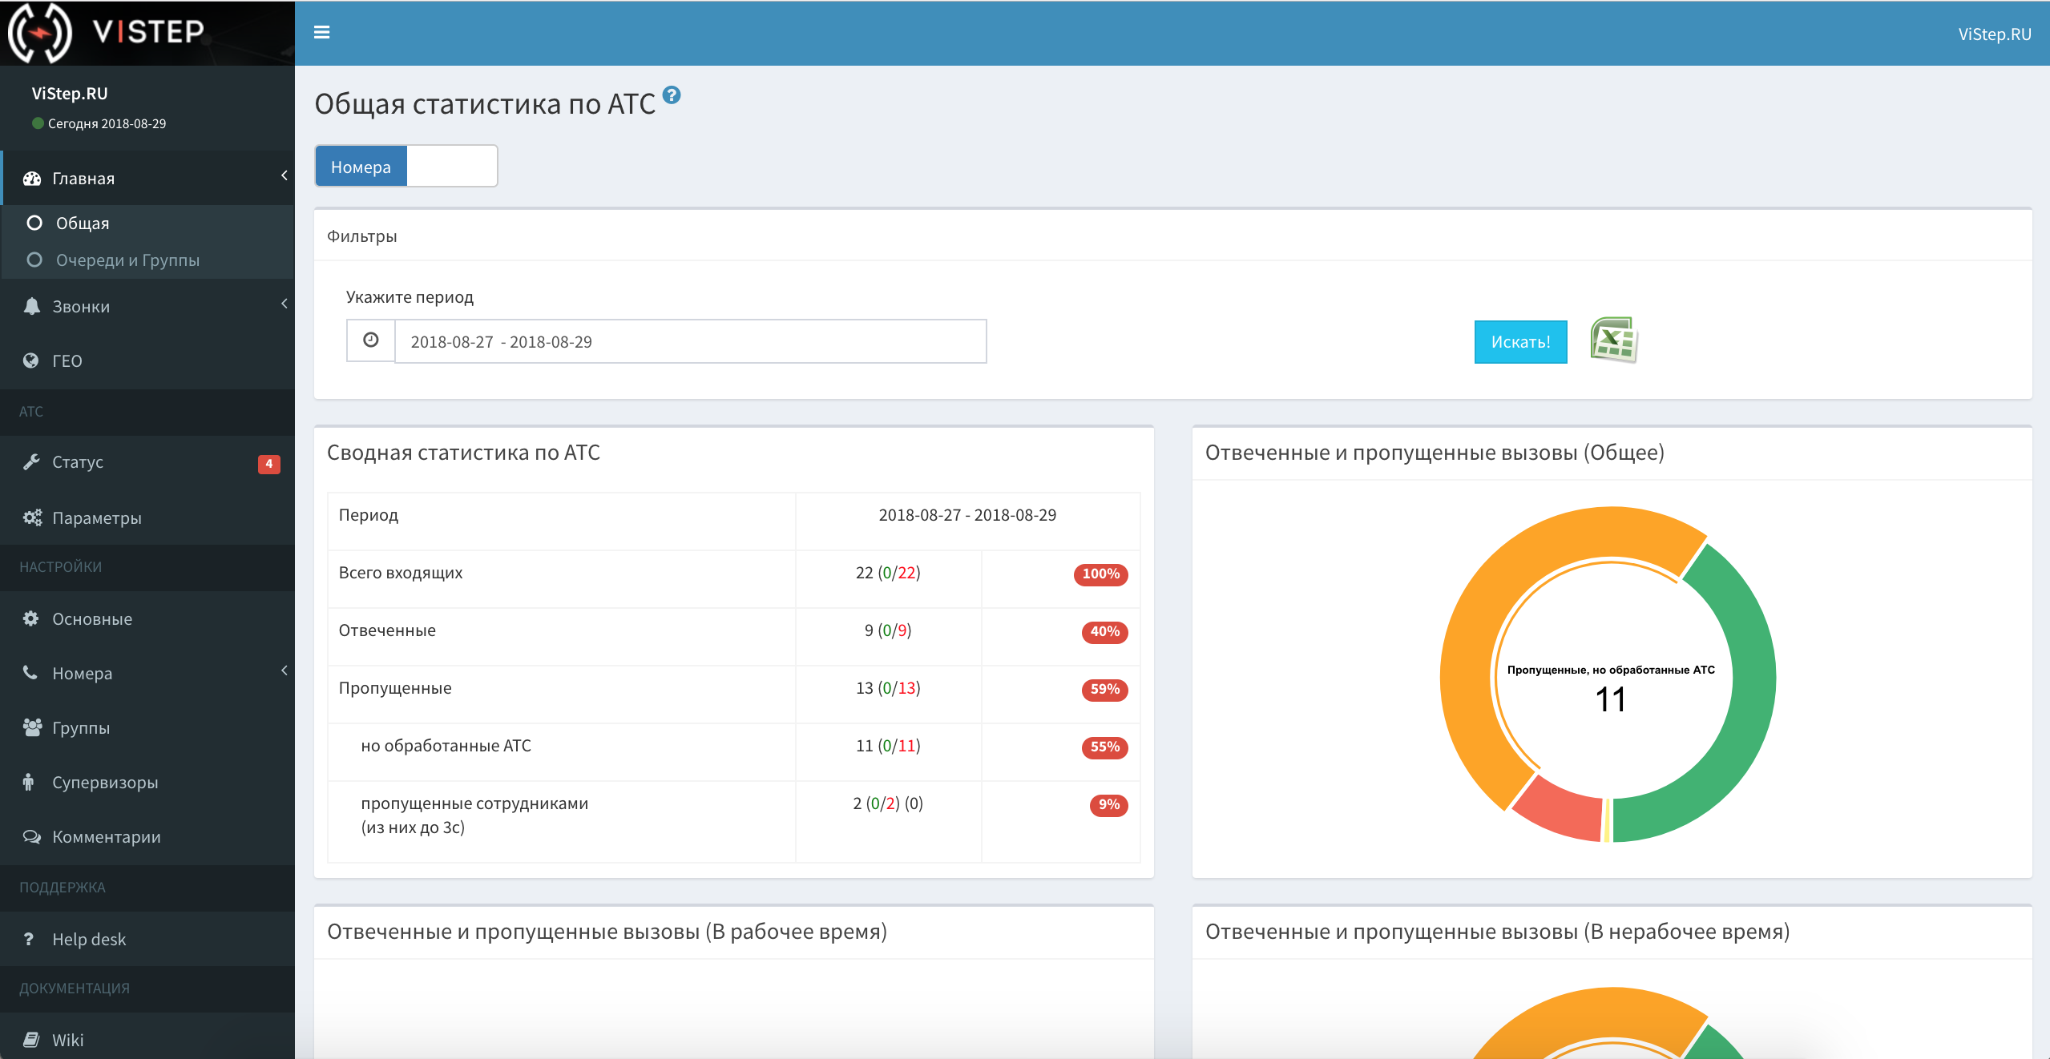2050x1059 pixels.
Task: Open the Группы menu item
Action: (147, 727)
